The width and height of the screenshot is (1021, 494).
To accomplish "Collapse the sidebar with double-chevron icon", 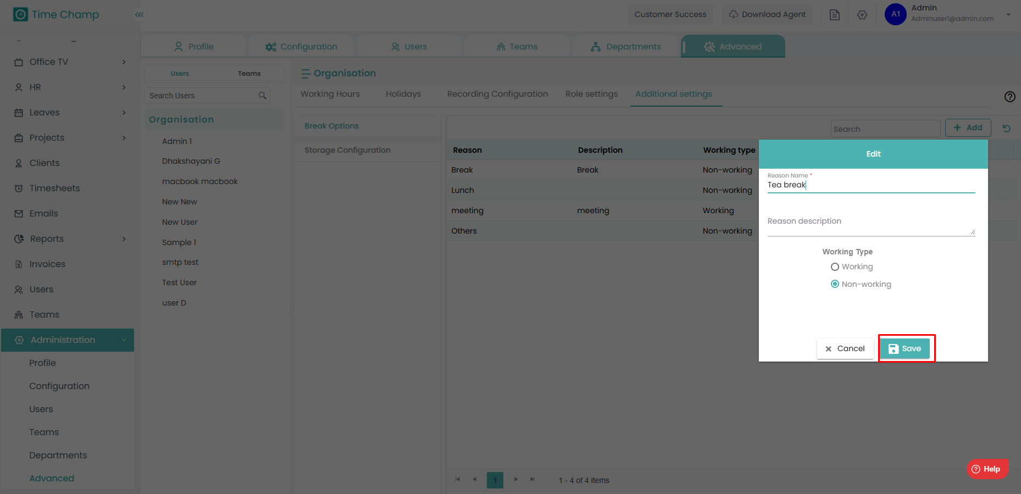I will [x=140, y=14].
